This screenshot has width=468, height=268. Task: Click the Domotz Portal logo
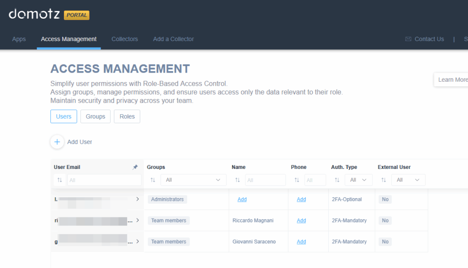[x=49, y=15]
